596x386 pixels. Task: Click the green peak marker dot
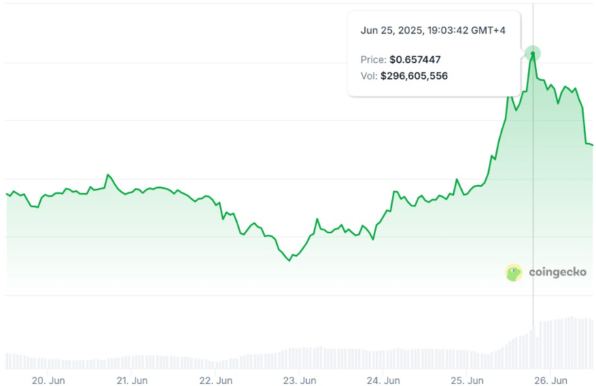pos(533,53)
